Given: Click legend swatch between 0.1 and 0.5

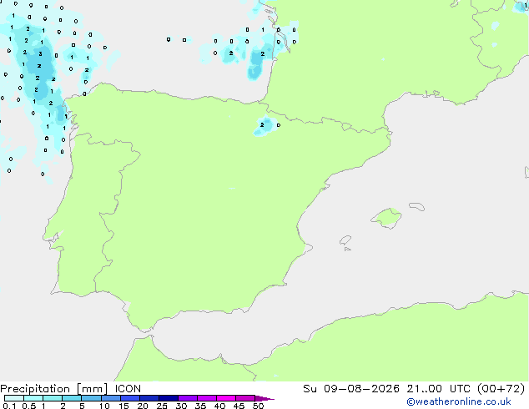Looking at the screenshot, I should click(x=14, y=398).
